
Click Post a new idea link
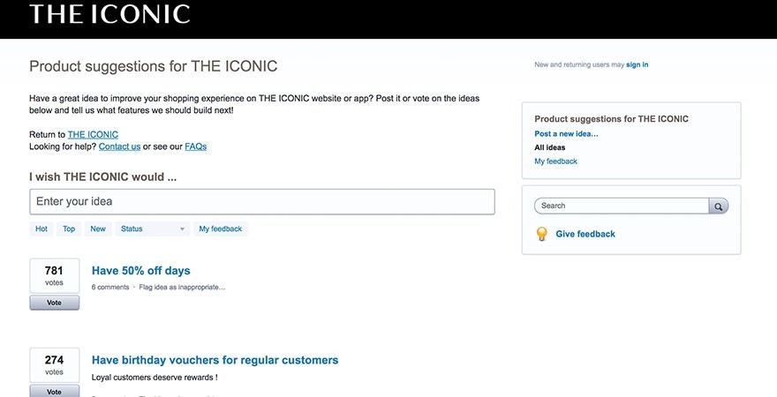tap(566, 133)
